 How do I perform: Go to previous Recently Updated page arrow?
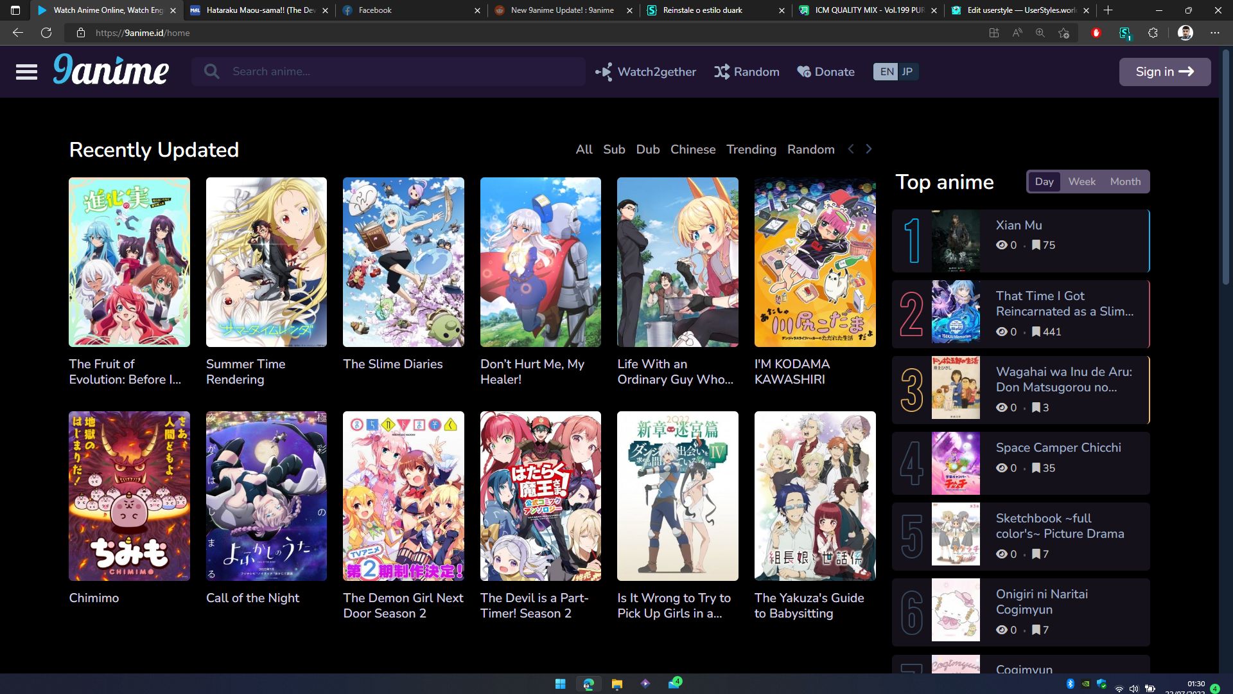tap(851, 149)
